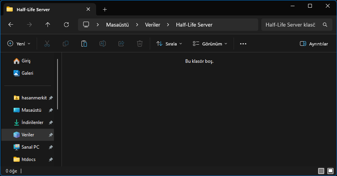Click the Cut scissors icon
The width and height of the screenshot is (337, 176).
(47, 44)
